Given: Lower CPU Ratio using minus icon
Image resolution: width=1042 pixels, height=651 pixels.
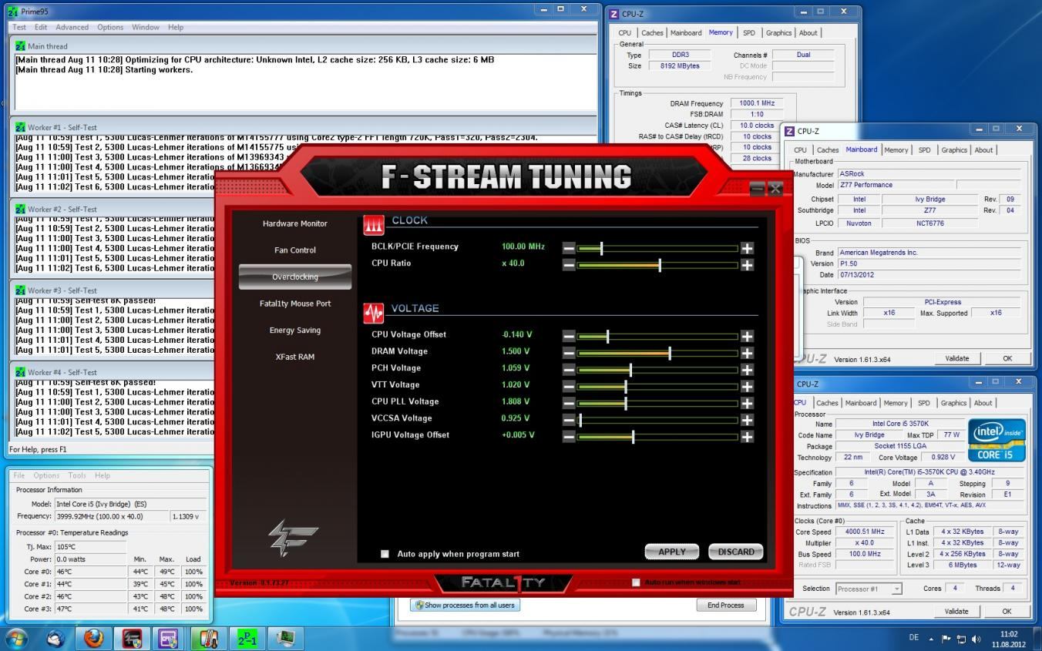Looking at the screenshot, I should [x=568, y=265].
